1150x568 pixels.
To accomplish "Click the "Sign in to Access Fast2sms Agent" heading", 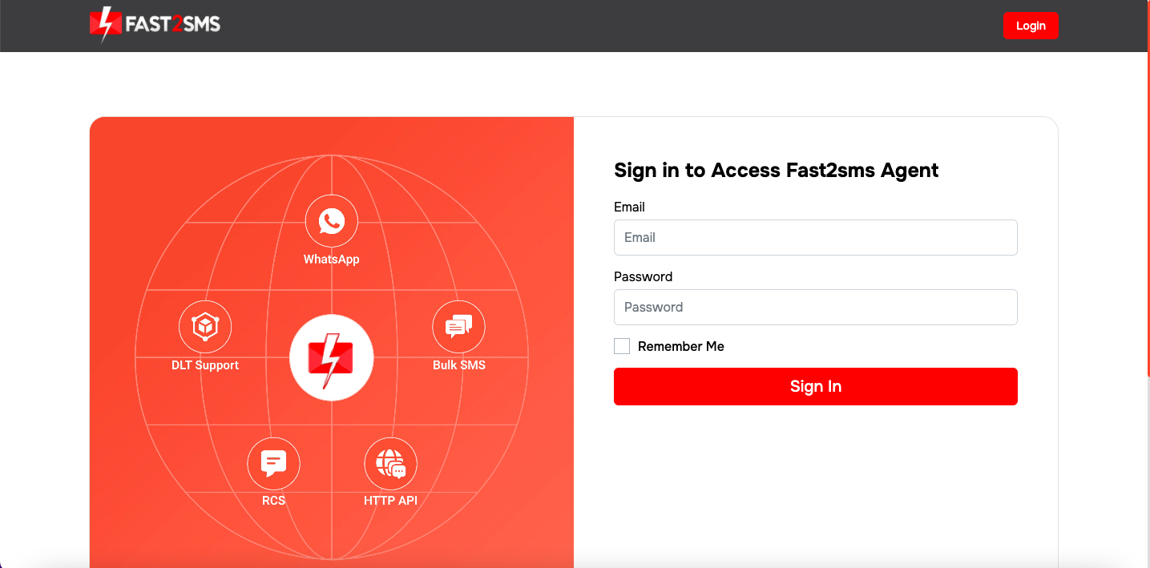I will 776,170.
